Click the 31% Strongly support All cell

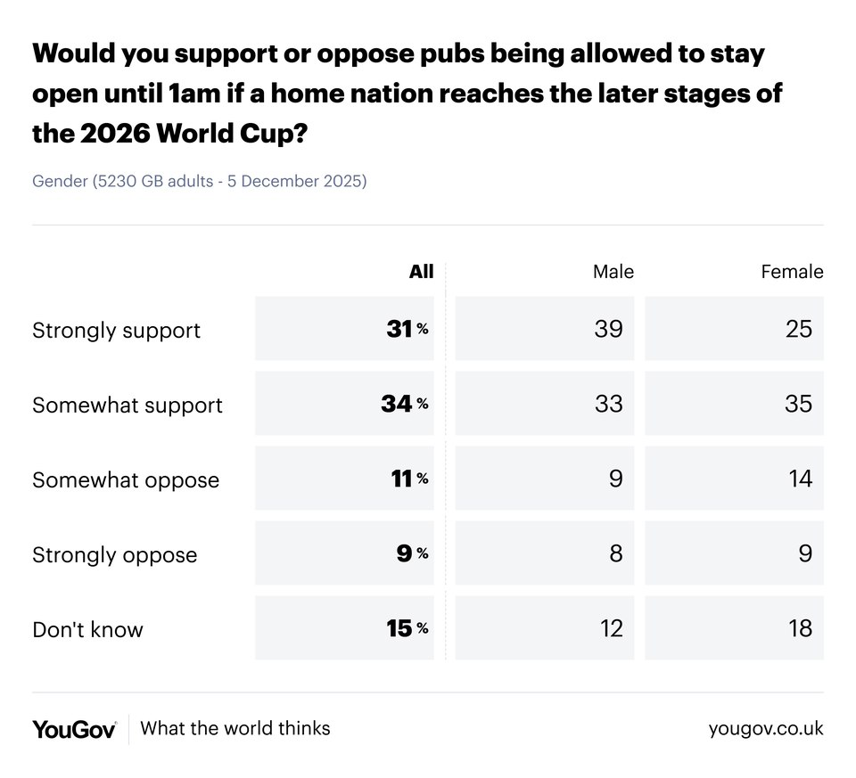(x=345, y=329)
